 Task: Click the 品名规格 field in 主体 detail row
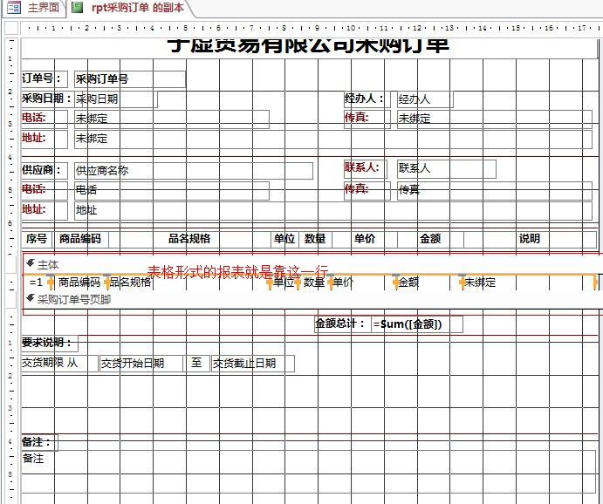[x=188, y=283]
